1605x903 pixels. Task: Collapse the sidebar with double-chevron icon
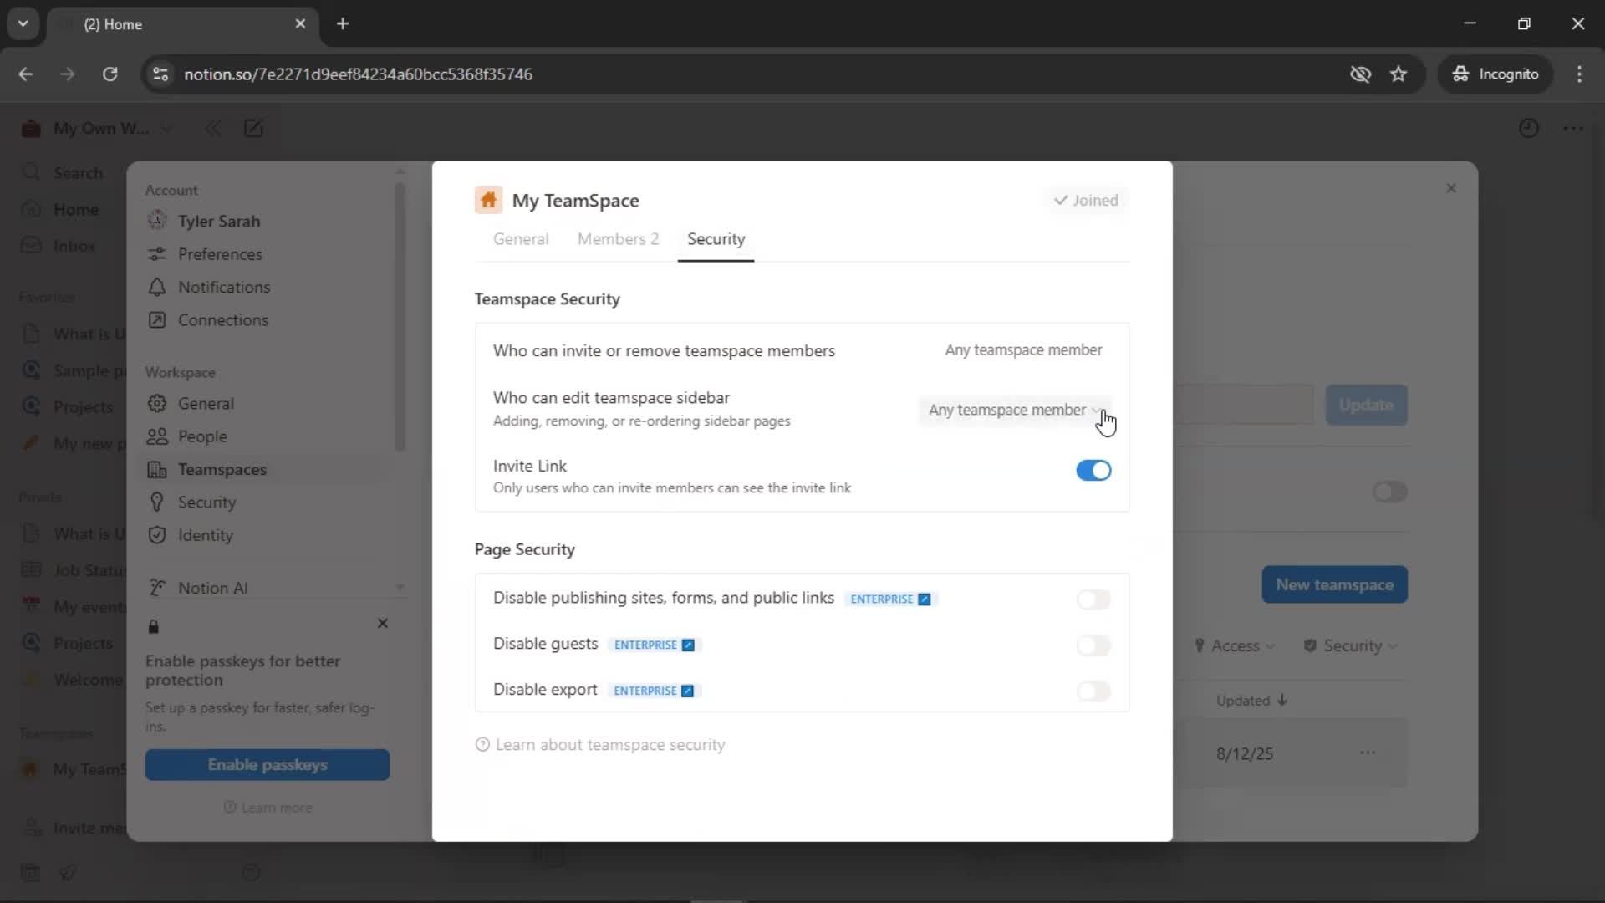coord(213,129)
